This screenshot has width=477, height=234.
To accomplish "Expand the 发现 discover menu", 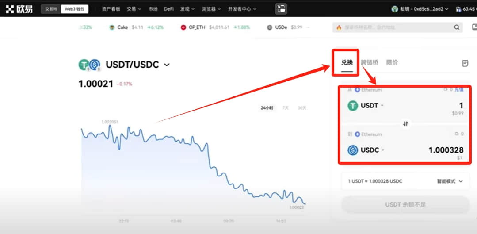I will [187, 9].
